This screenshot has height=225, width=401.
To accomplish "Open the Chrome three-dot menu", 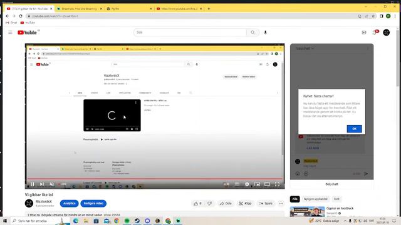I will (395, 16).
